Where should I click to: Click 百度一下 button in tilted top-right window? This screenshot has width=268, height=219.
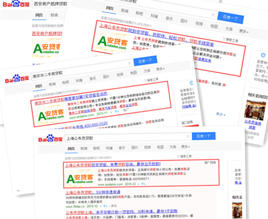(x=230, y=18)
